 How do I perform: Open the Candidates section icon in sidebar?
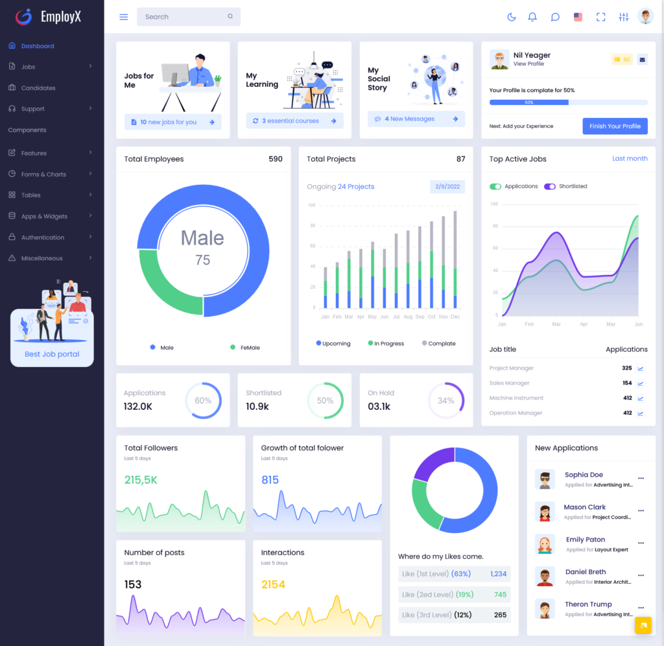tap(12, 88)
